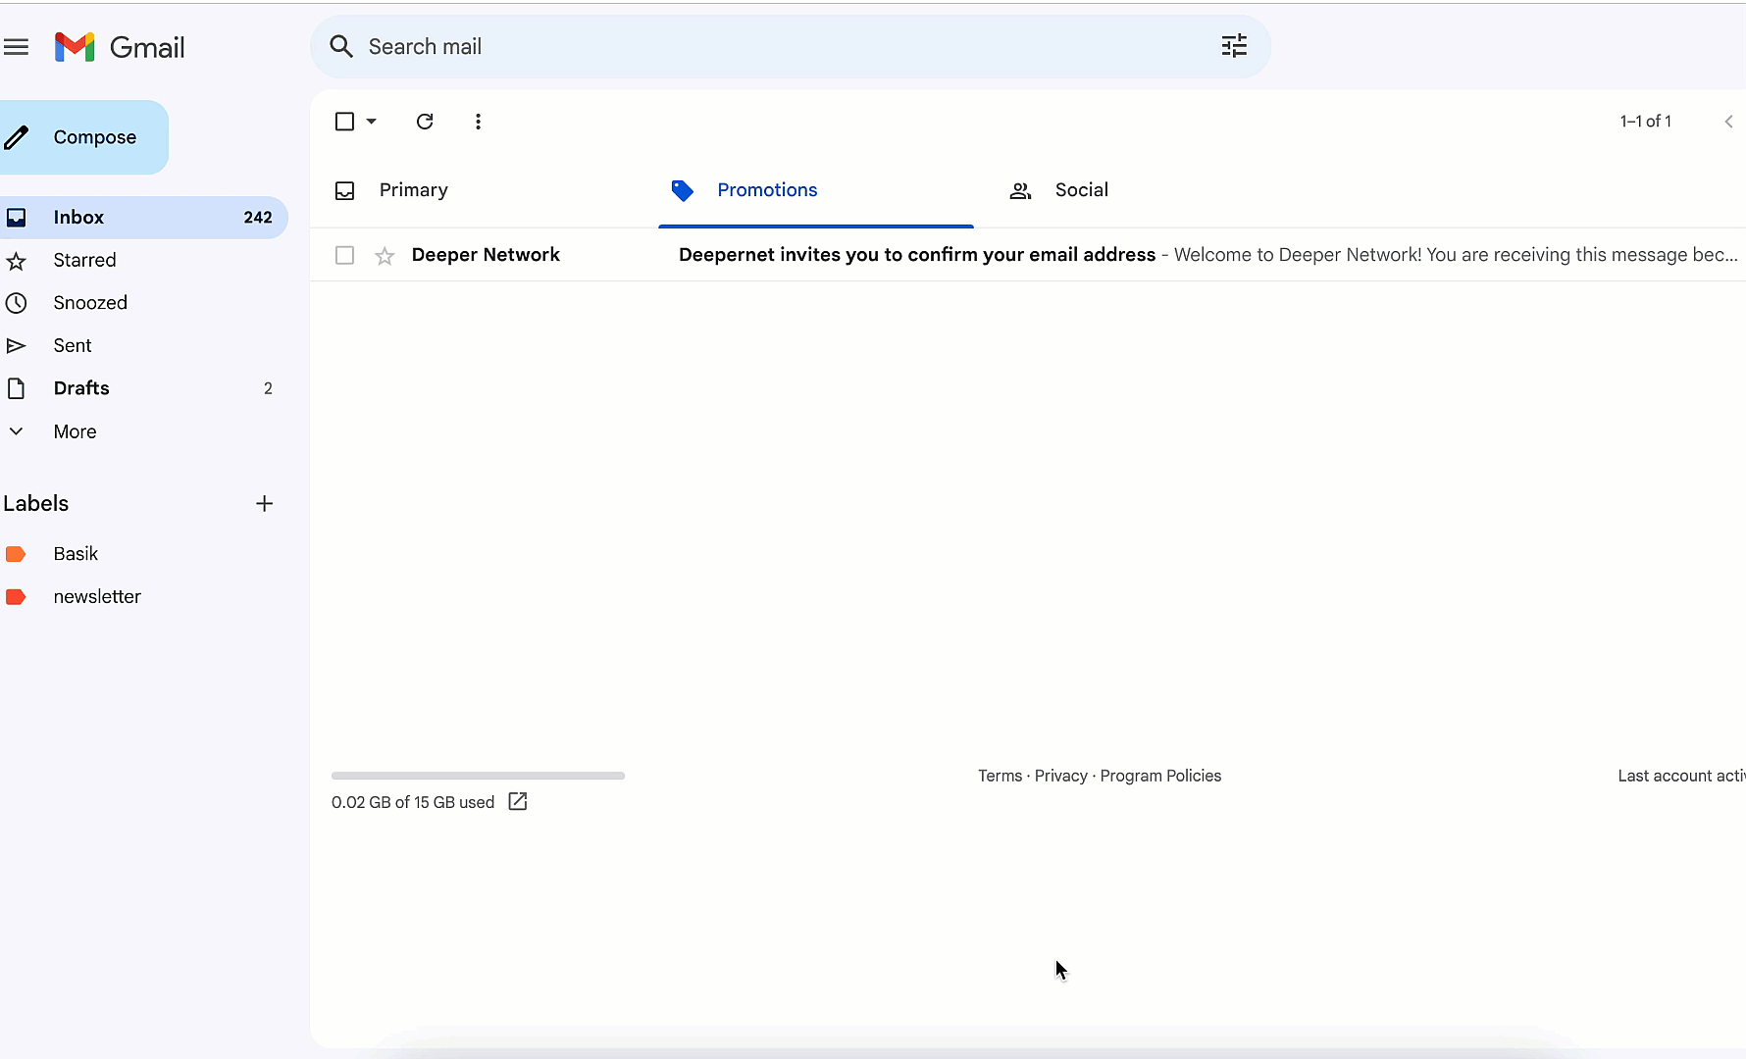
Task: Open the main menu hamburger icon
Action: pyautogui.click(x=17, y=47)
